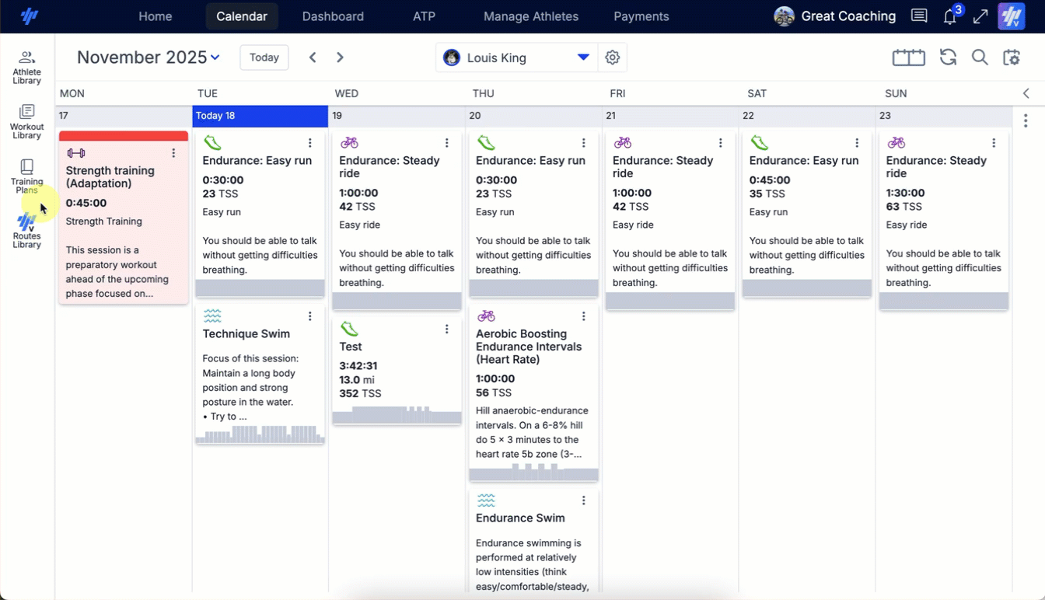Switch to the Dashboard tab
This screenshot has height=600, width=1045.
pos(333,16)
